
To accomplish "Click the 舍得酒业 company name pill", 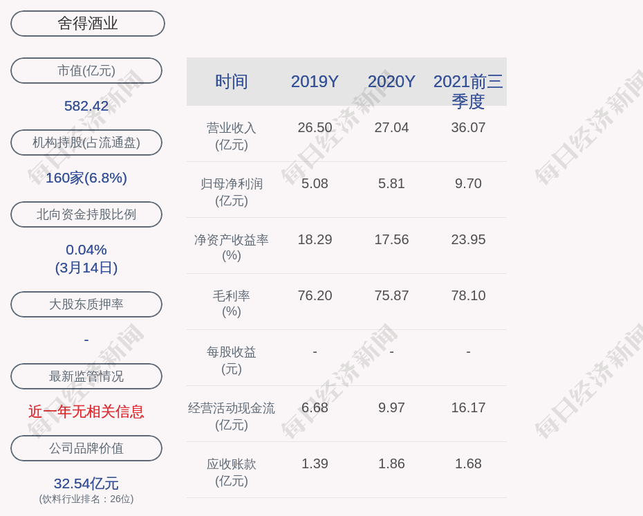I will coord(88,24).
